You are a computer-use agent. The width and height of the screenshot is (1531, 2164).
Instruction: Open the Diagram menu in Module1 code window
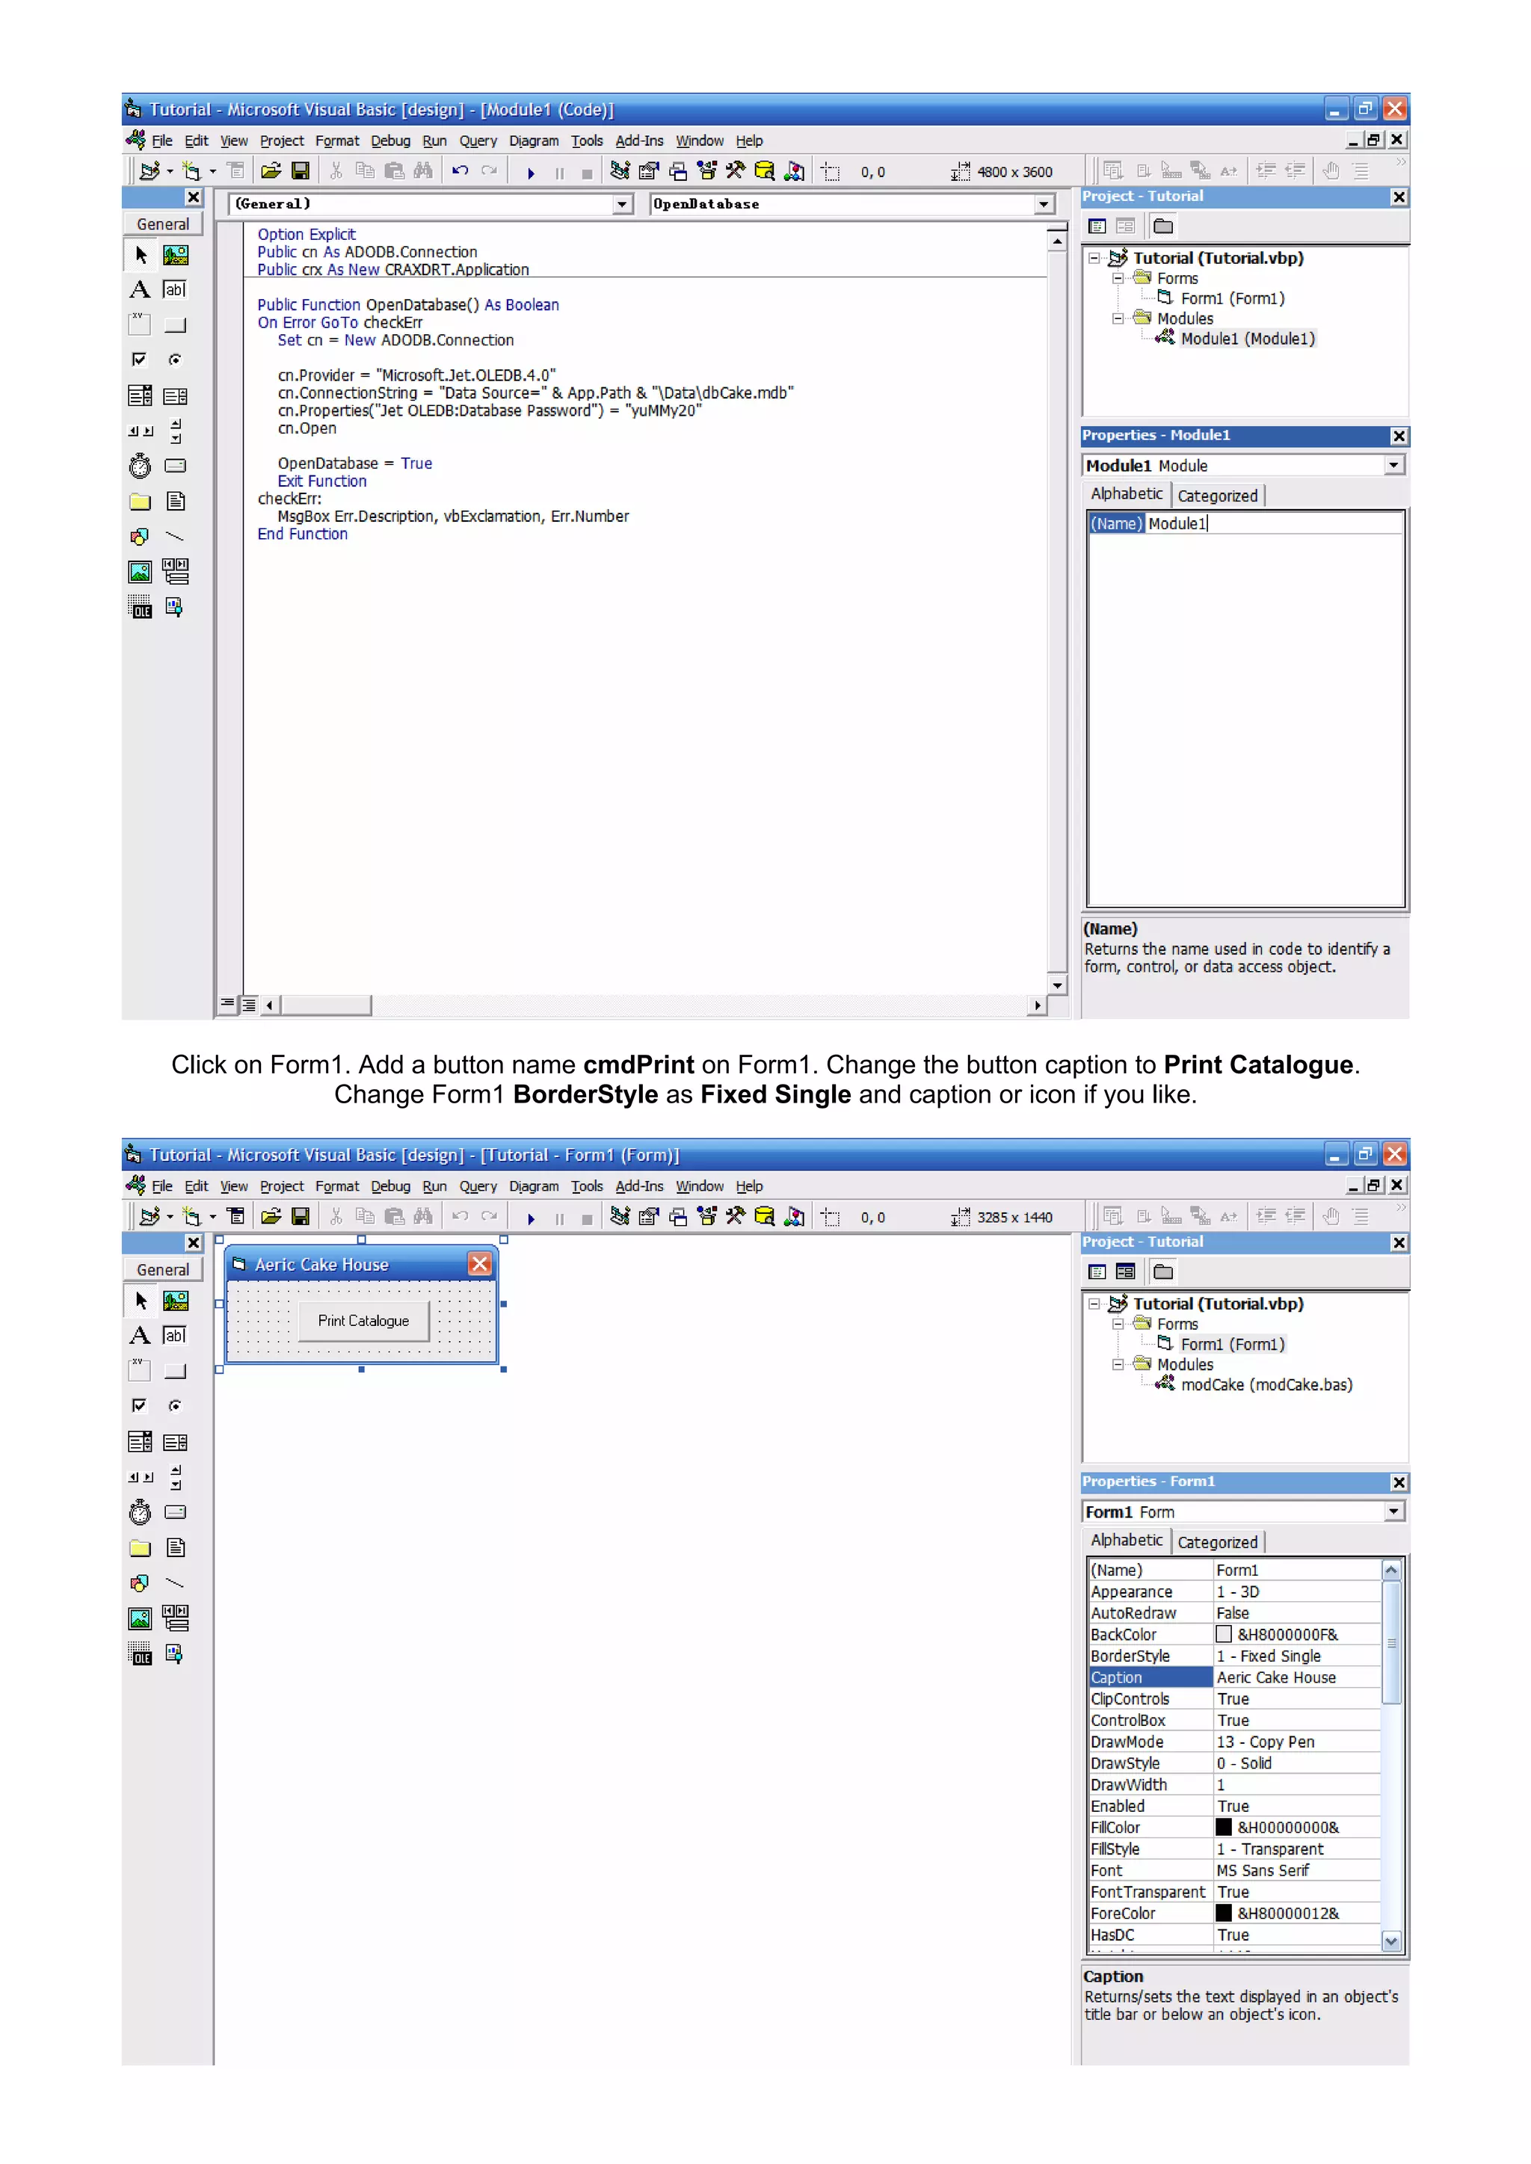[534, 141]
